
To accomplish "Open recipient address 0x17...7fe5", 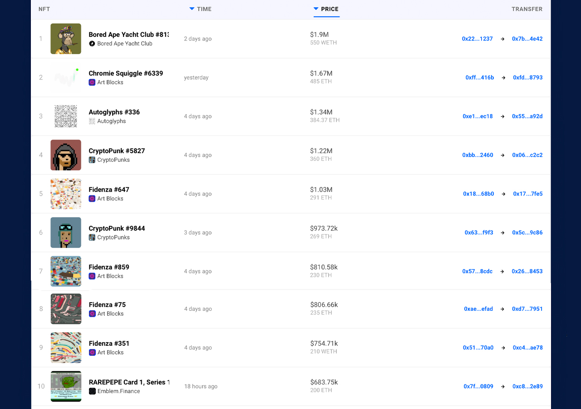I will coord(528,194).
